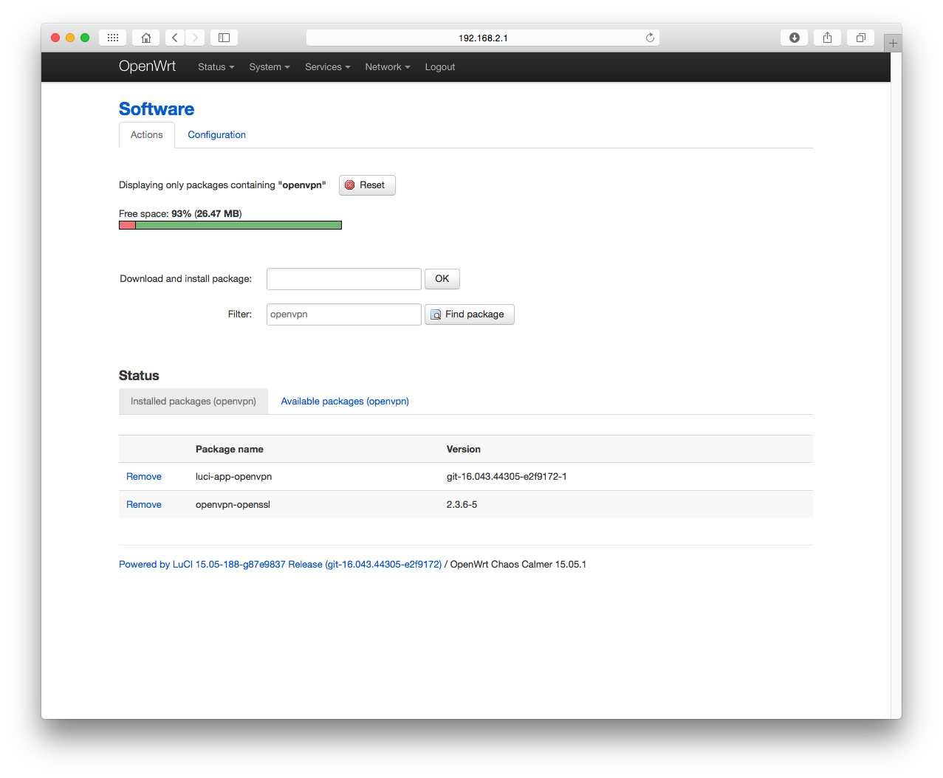Reset the openvpn package filter
The width and height of the screenshot is (943, 778).
(367, 185)
